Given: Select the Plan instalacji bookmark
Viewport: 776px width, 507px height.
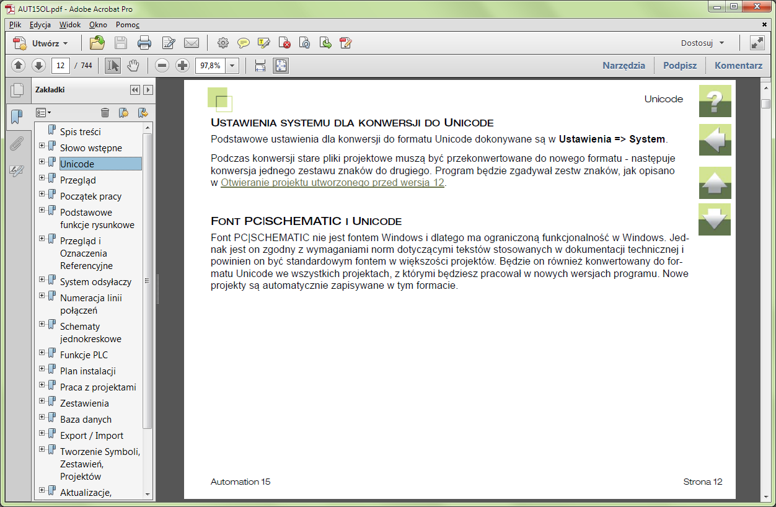Looking at the screenshot, I should [88, 371].
